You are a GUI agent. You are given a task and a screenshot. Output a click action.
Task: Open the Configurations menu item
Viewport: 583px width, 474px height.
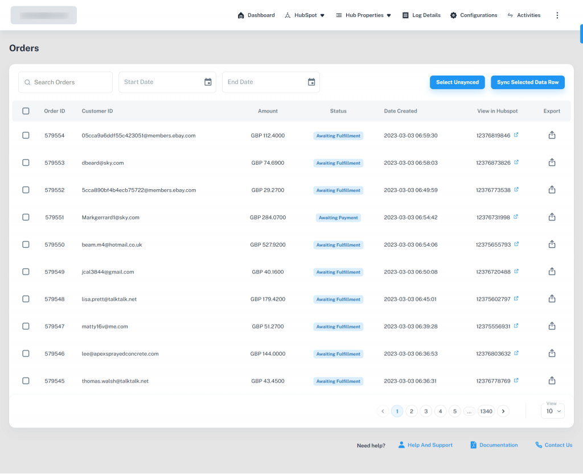pos(474,15)
